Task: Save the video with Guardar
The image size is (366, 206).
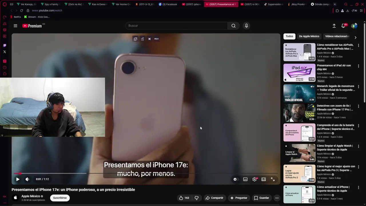Action: pos(261,198)
